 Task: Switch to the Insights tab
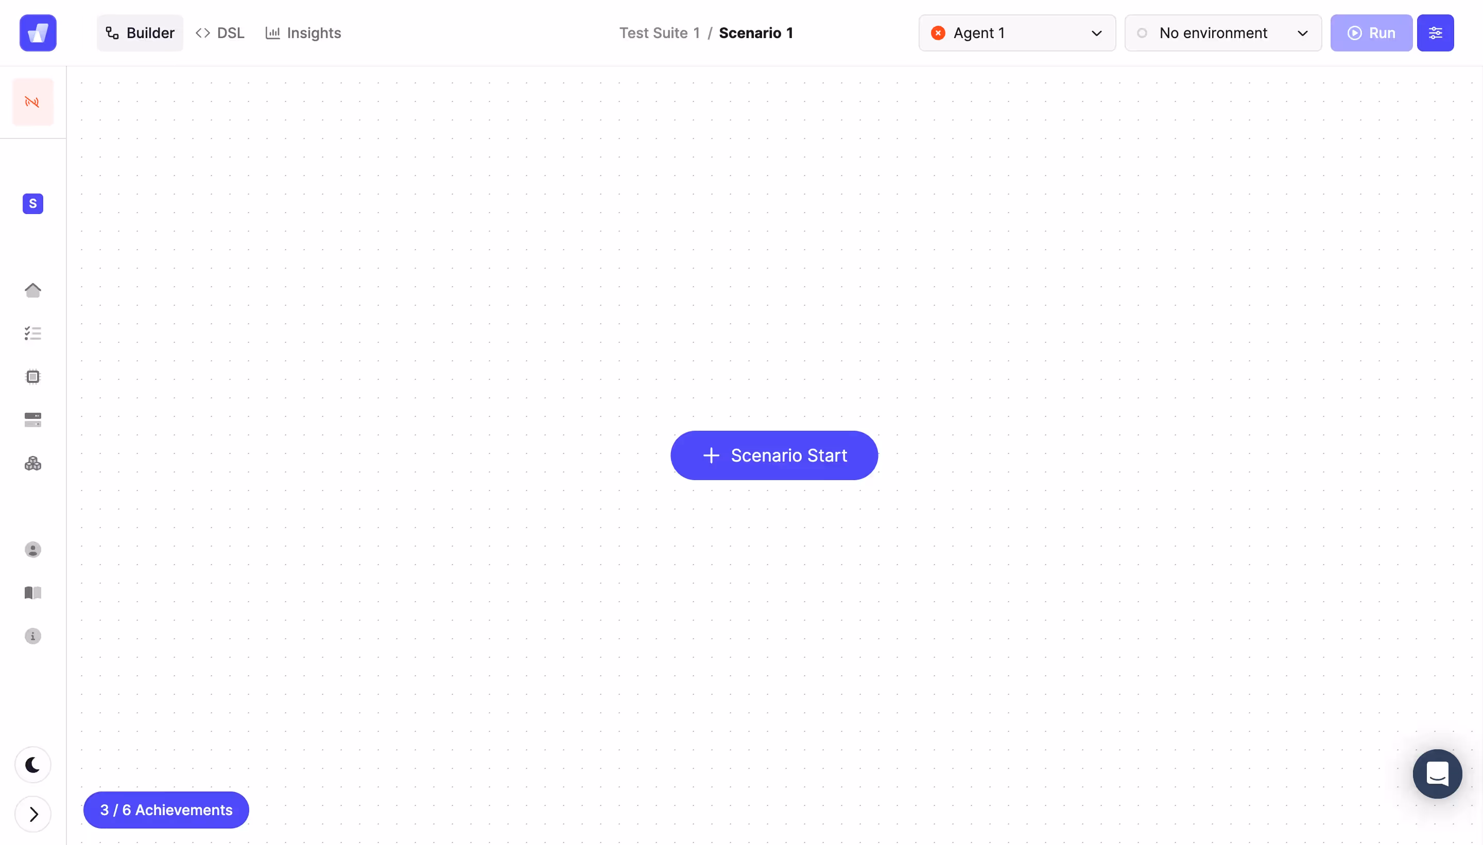[303, 33]
